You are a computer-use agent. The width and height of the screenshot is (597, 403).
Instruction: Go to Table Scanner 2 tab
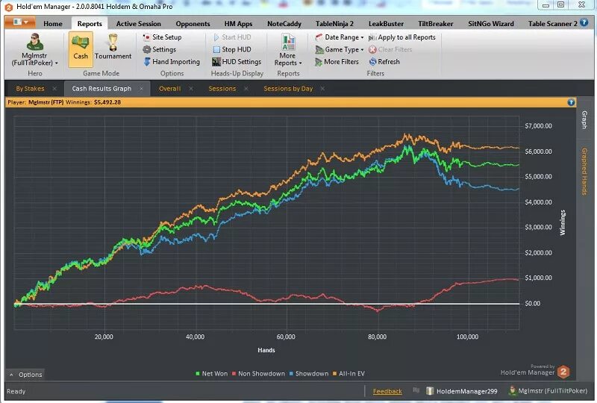coord(552,24)
